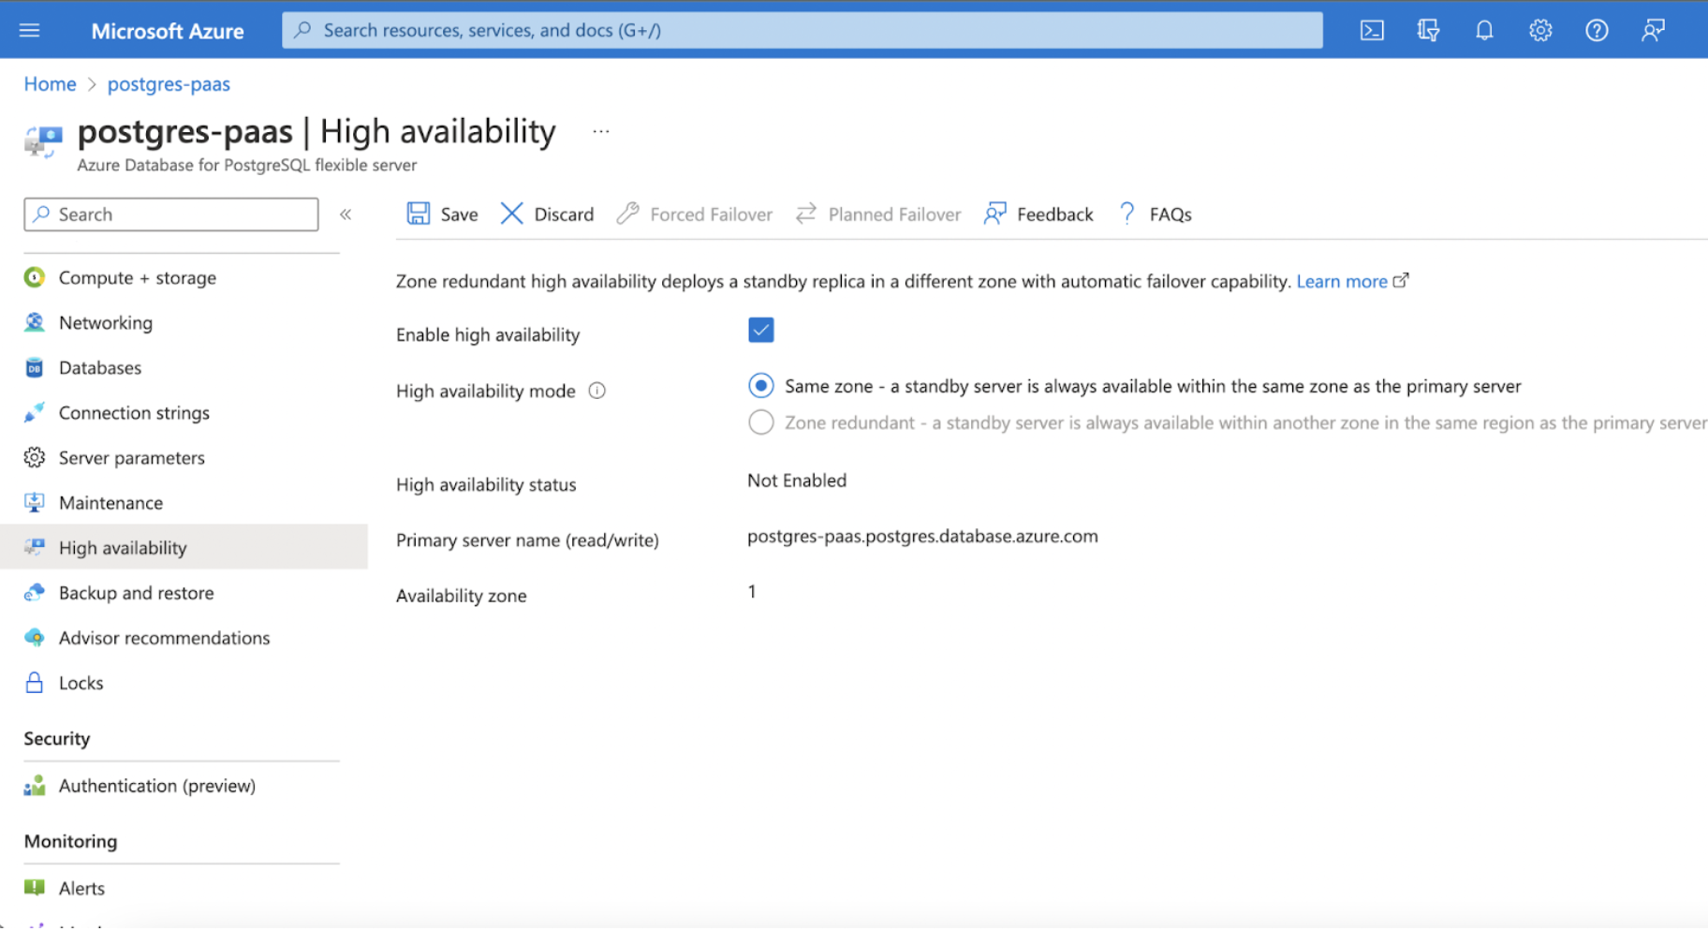Click the Connection strings sidebar icon
The width and height of the screenshot is (1708, 931).
click(x=35, y=412)
